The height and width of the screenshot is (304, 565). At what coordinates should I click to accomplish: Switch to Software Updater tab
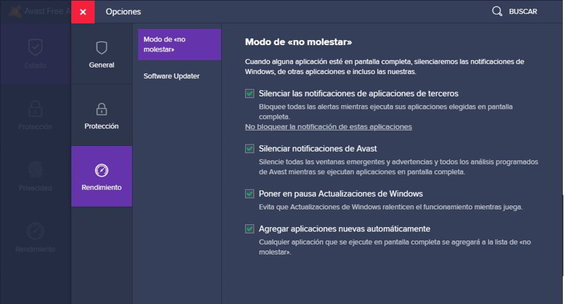pos(172,76)
